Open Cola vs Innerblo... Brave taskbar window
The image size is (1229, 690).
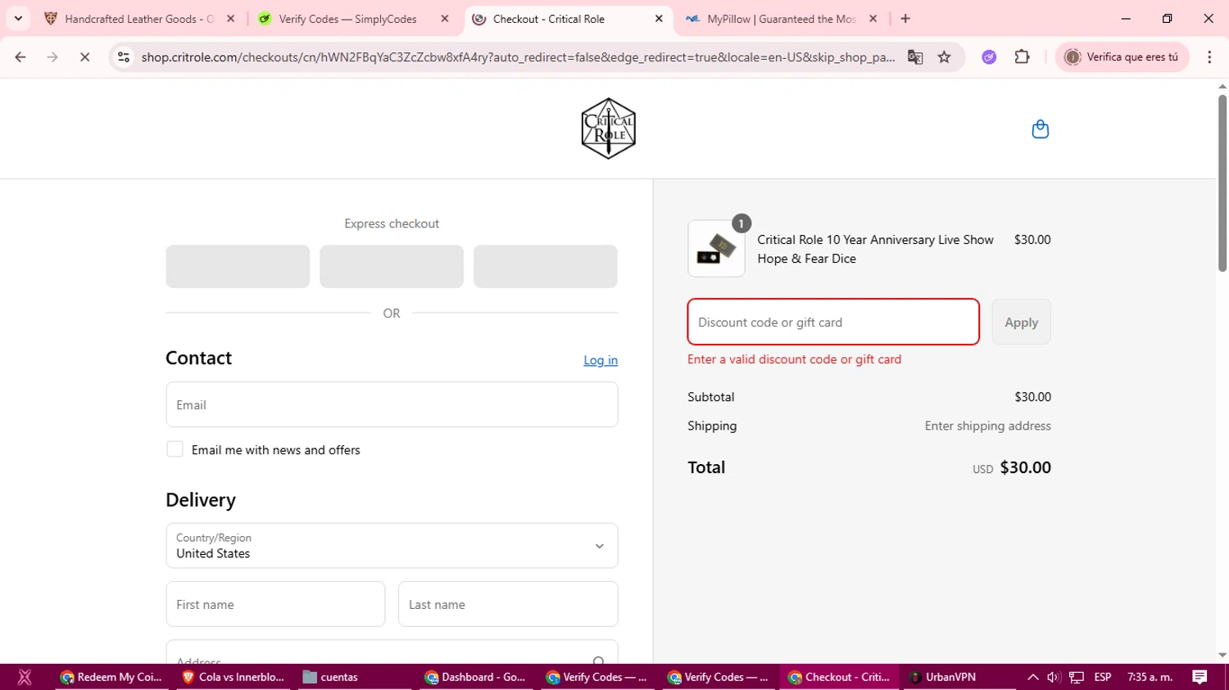coord(234,677)
